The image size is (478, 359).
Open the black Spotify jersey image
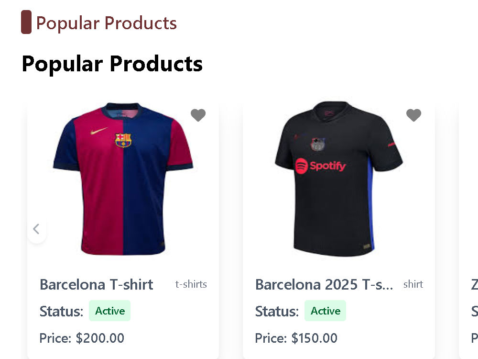coord(339,179)
